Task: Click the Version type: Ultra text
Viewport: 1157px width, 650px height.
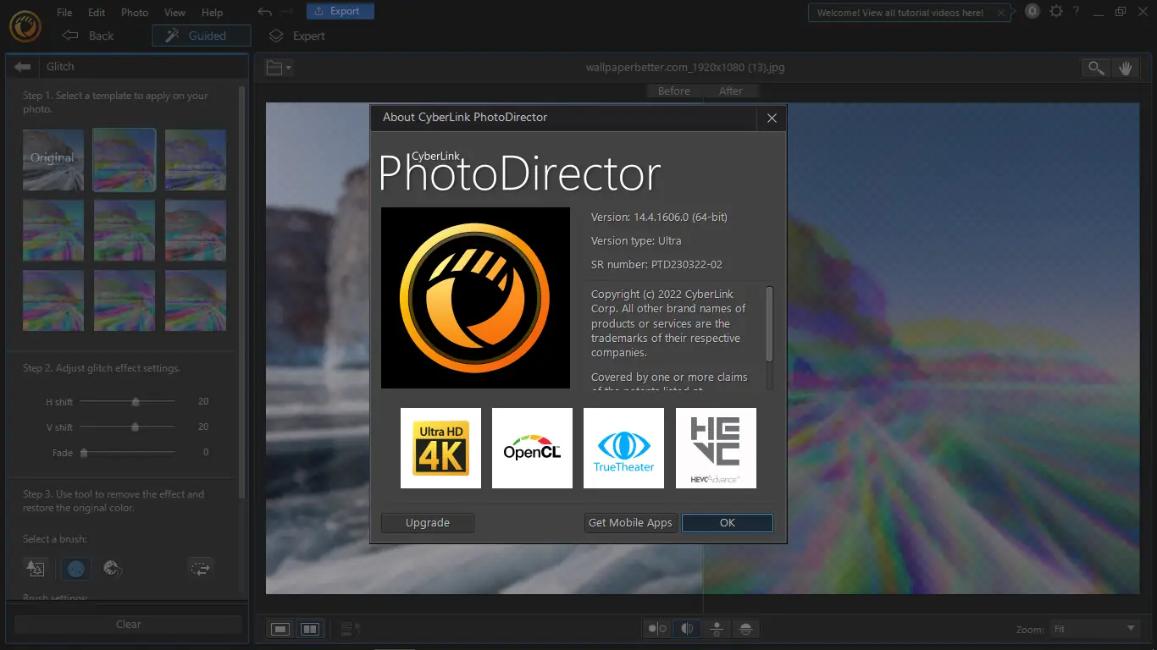Action: [636, 240]
